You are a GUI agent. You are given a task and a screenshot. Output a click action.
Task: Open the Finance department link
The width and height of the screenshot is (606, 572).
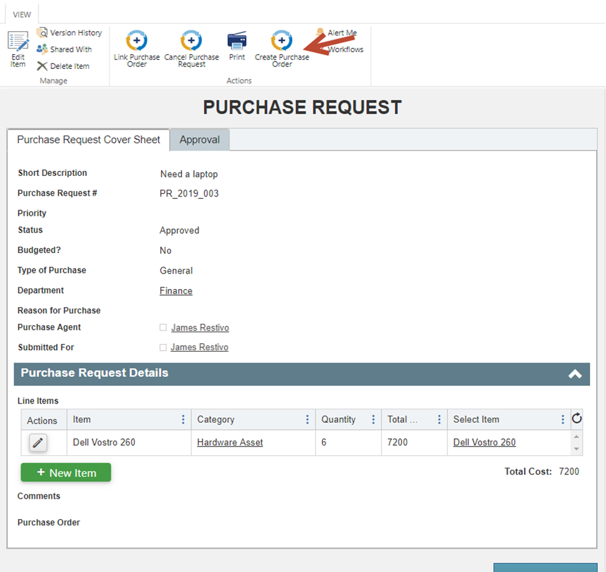[x=176, y=291]
